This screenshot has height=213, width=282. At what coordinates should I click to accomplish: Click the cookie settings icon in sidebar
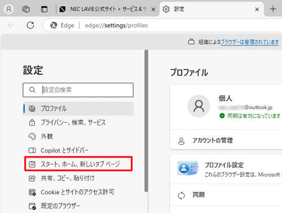pos(32,192)
